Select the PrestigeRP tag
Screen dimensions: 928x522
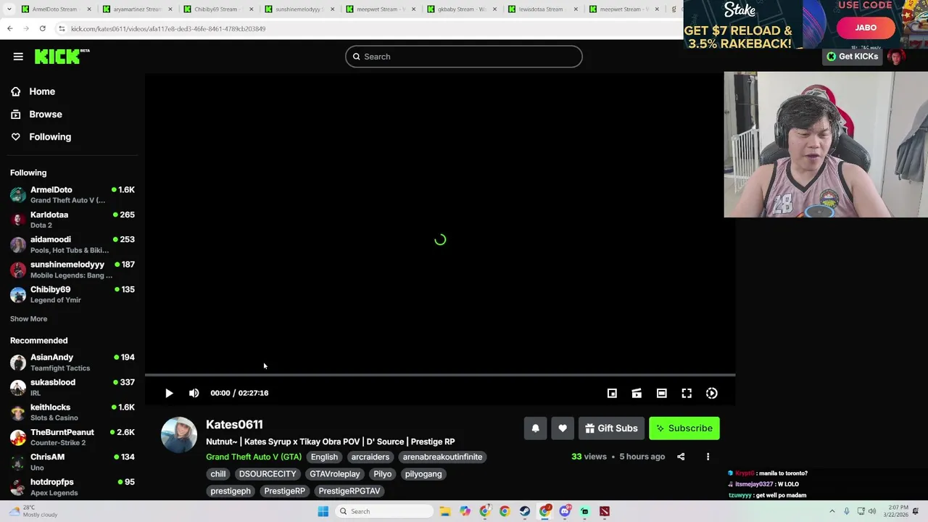[284, 491]
